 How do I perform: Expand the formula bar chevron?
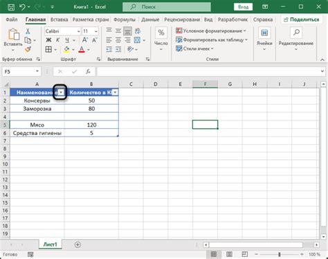pos(322,71)
